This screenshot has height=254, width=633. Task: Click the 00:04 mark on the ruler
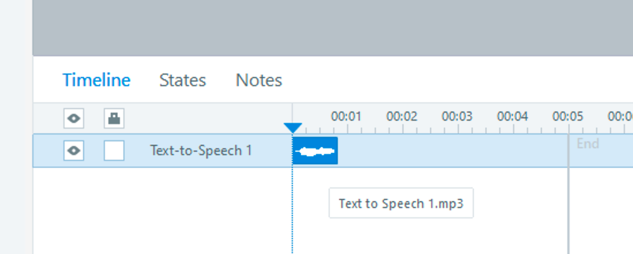[x=512, y=117]
